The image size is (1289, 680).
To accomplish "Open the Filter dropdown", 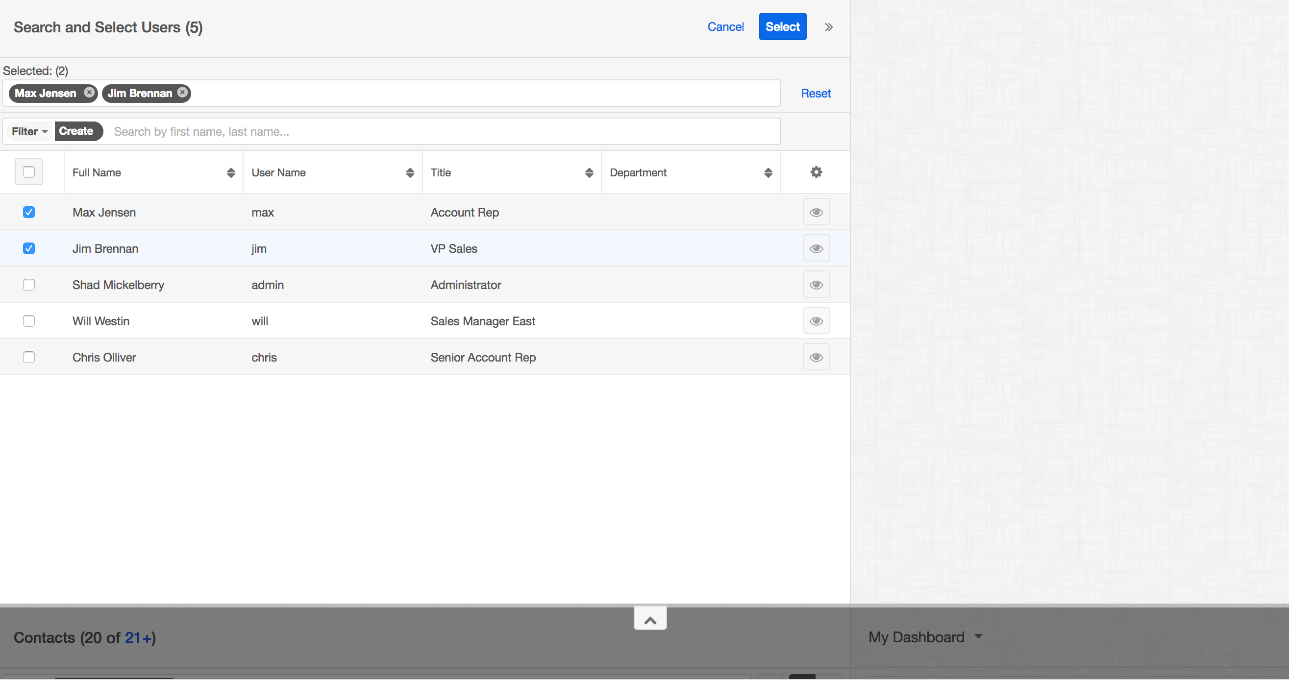I will tap(29, 131).
